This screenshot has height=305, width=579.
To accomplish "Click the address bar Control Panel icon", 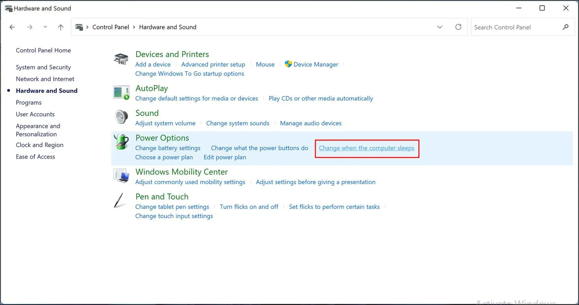I will pyautogui.click(x=80, y=27).
